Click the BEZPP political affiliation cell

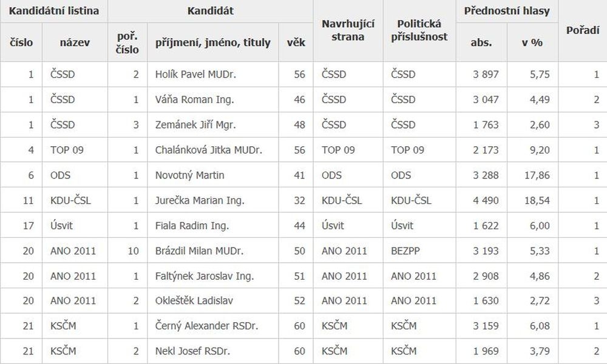point(419,251)
